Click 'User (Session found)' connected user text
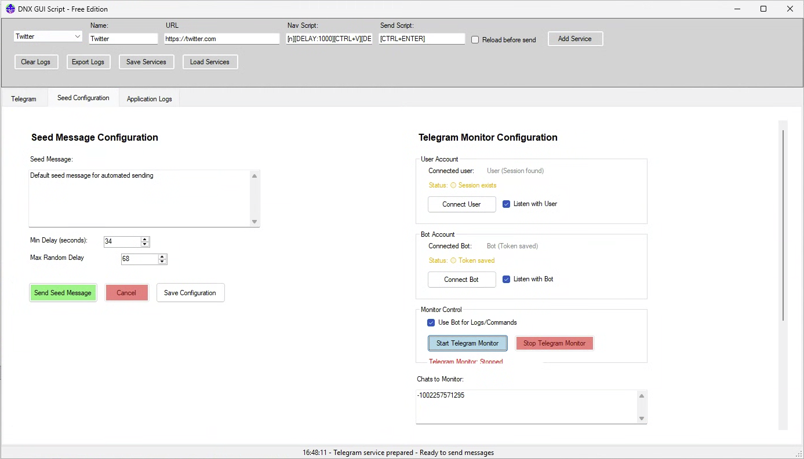 point(515,171)
